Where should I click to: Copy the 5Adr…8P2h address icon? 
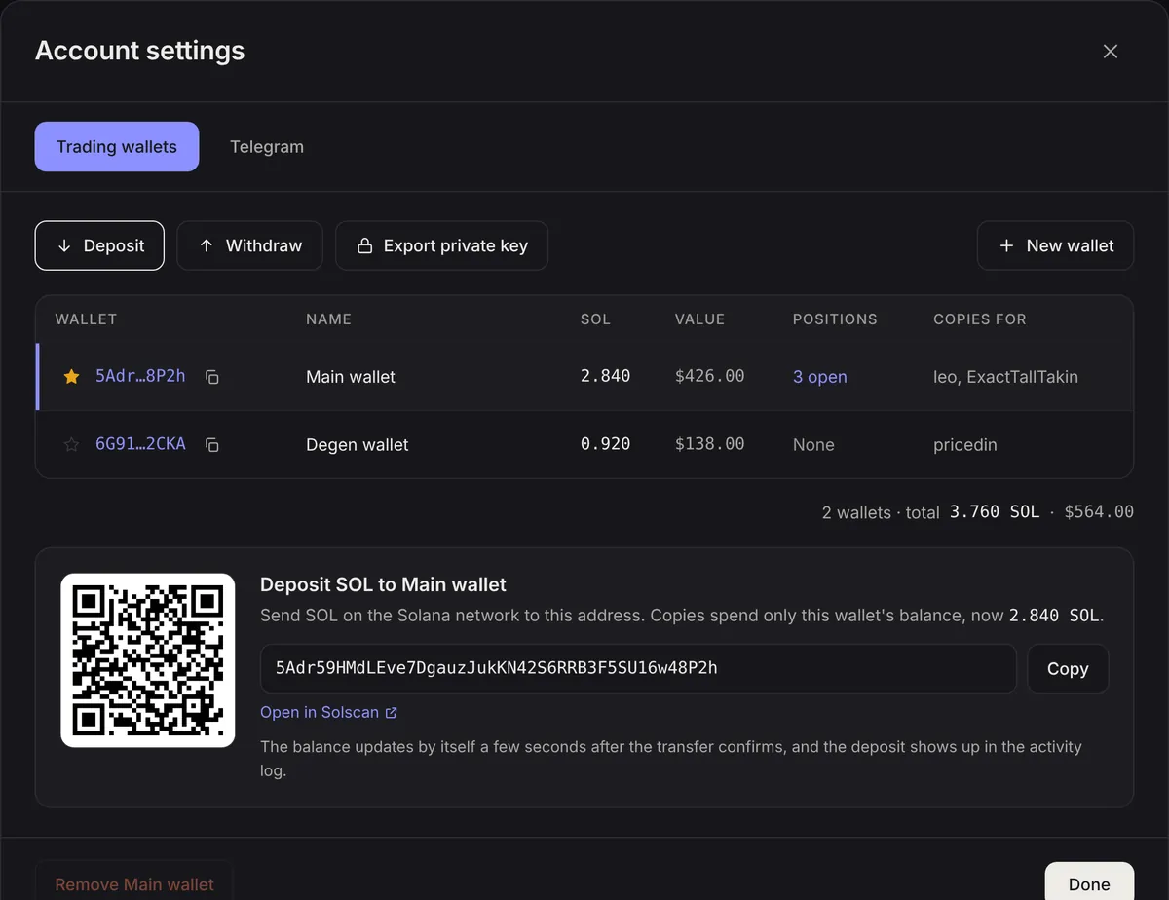(212, 377)
